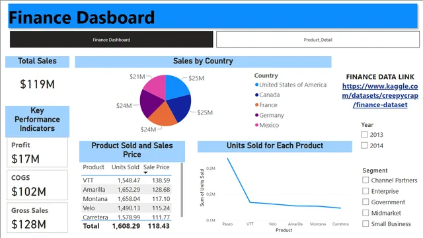Image resolution: width=423 pixels, height=238 pixels.
Task: Click the Paseo label on line chart axis
Action: pyautogui.click(x=227, y=224)
